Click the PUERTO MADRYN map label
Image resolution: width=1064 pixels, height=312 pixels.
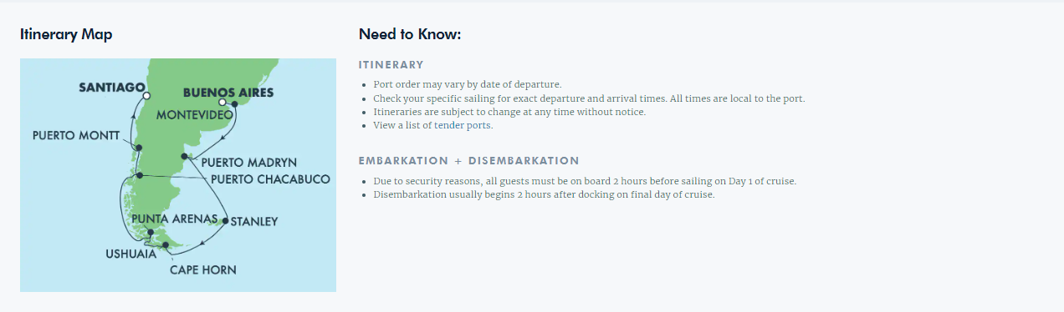[x=249, y=162]
